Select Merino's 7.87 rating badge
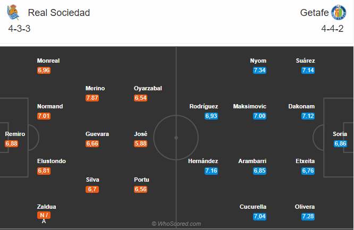Image resolution: width=354 pixels, height=230 pixels. [92, 98]
